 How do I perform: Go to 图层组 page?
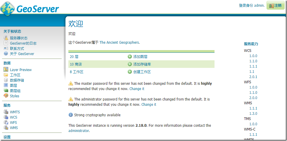(x=15, y=91)
